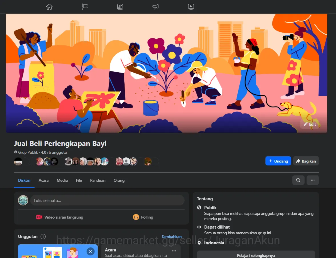Create a Polling post
The height and width of the screenshot is (258, 336).
pyautogui.click(x=143, y=217)
